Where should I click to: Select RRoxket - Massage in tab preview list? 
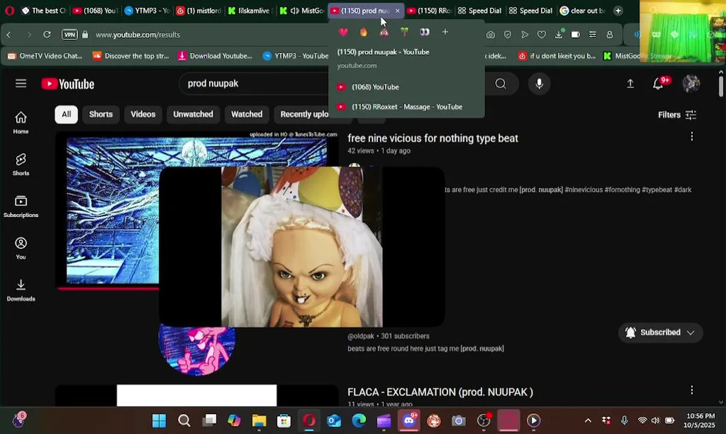[406, 107]
